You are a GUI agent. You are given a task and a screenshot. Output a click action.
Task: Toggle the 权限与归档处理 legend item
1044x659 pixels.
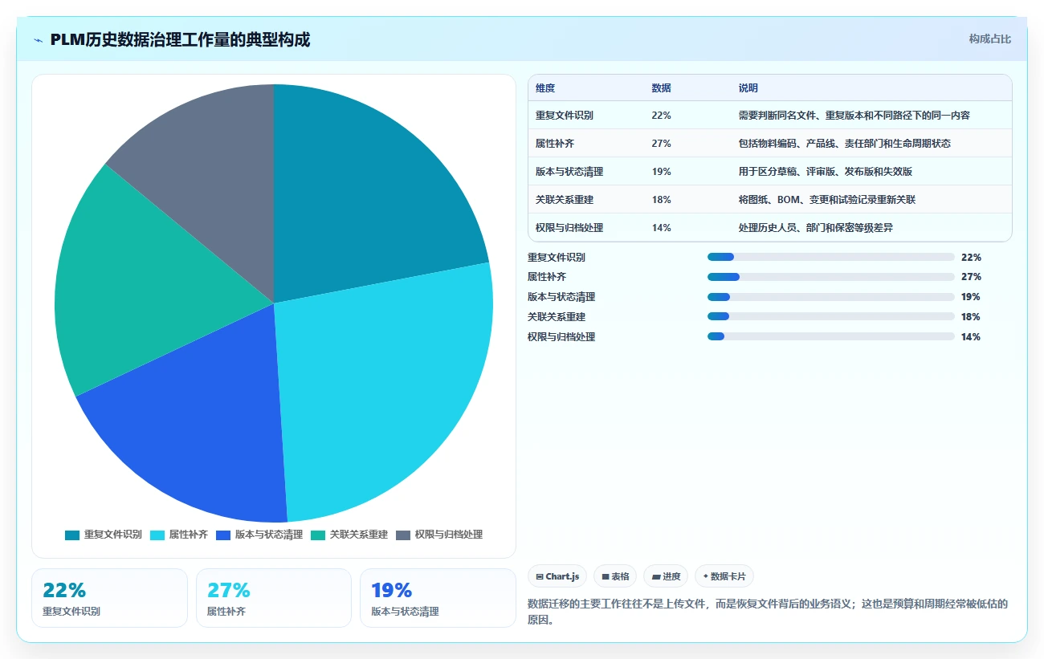(x=439, y=535)
